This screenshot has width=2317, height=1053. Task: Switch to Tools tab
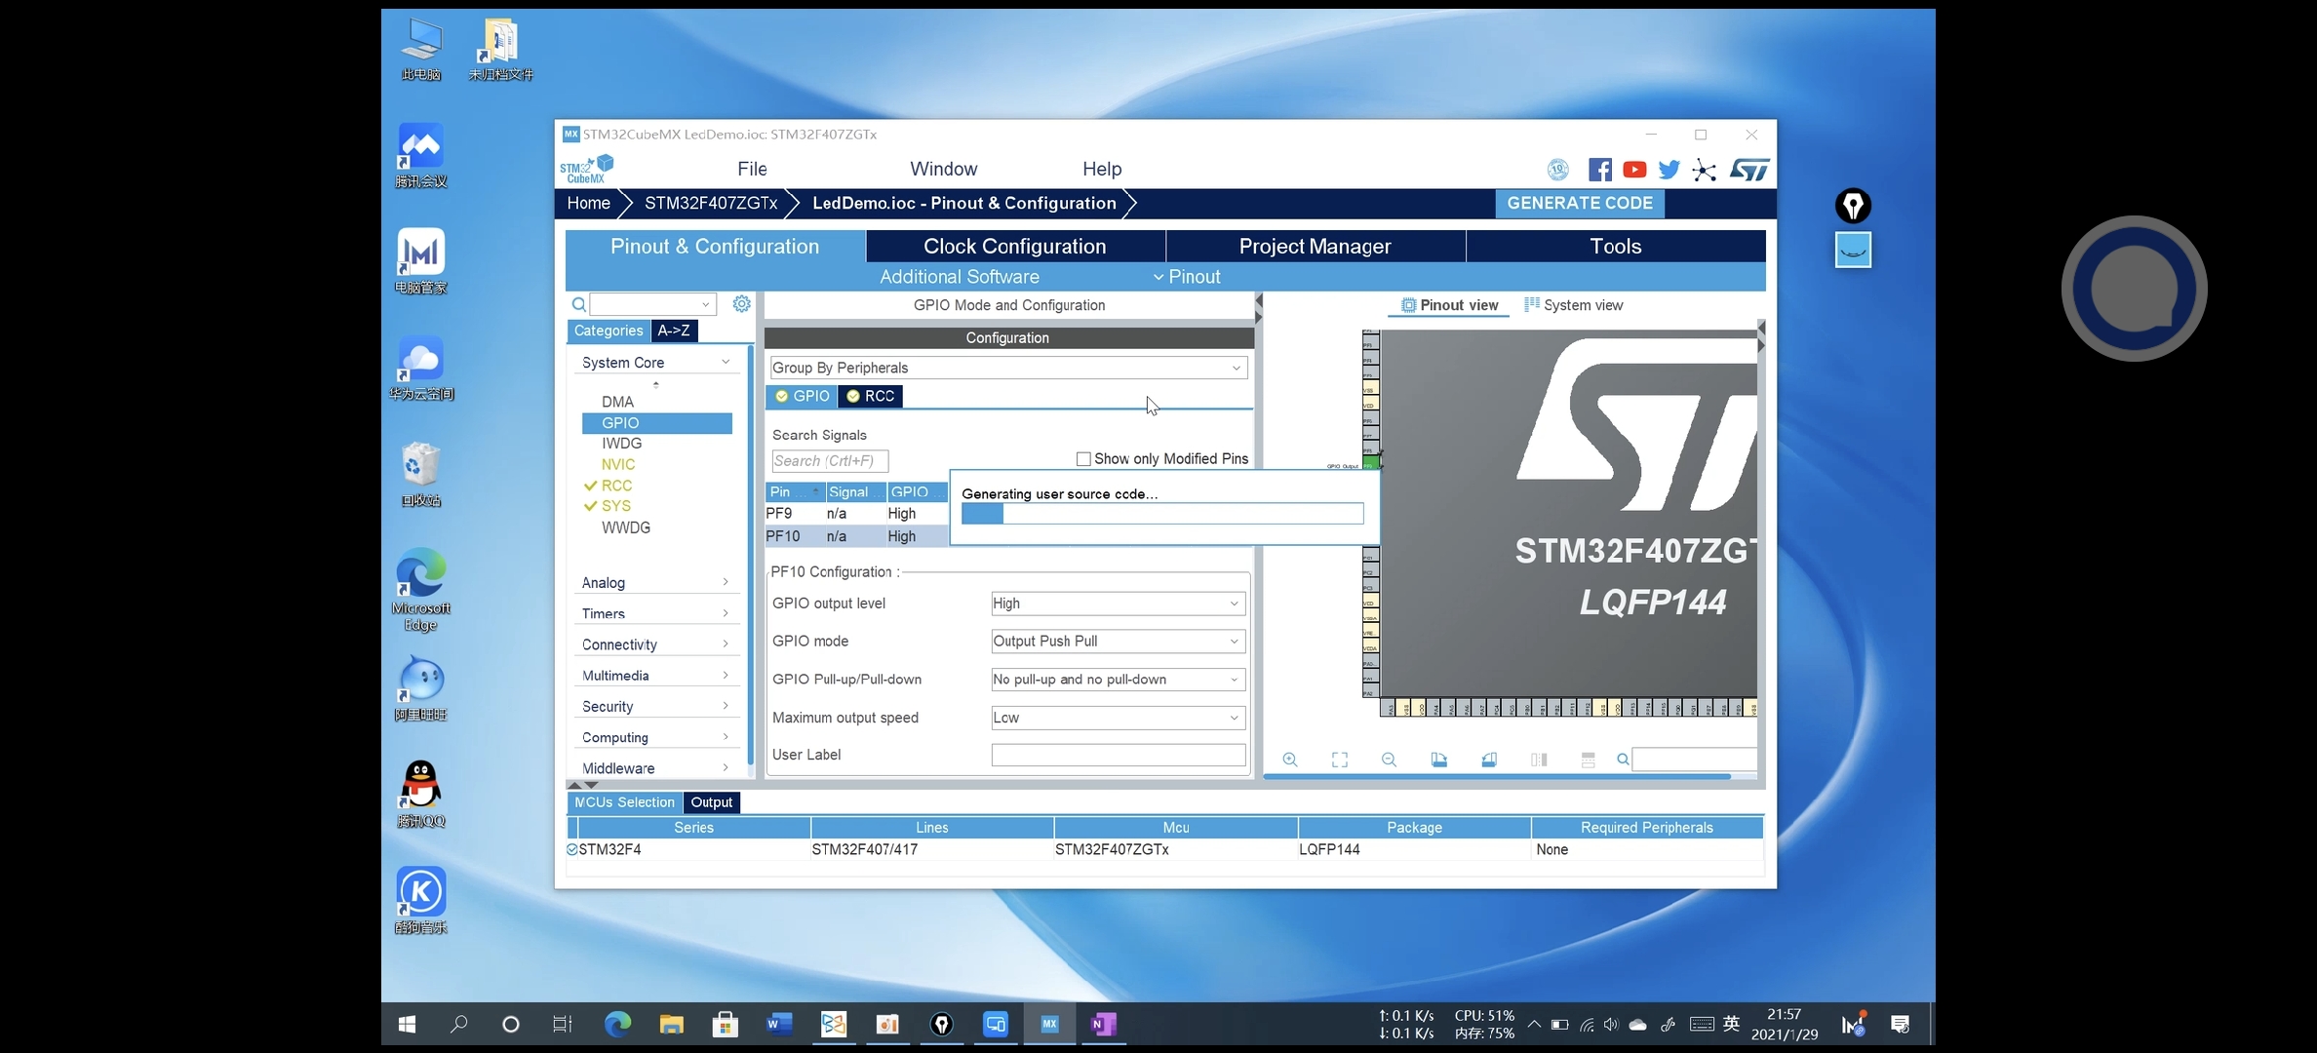(x=1616, y=247)
